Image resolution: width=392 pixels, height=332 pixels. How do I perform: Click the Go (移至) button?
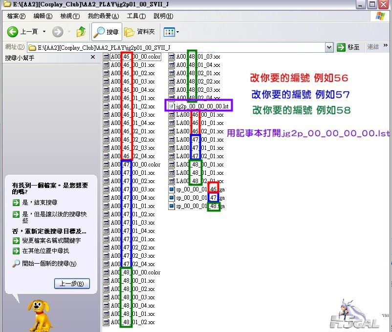click(349, 47)
